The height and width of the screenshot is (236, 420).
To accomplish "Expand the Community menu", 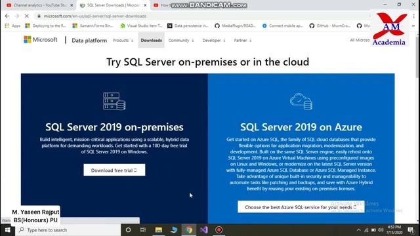I will 181,41.
